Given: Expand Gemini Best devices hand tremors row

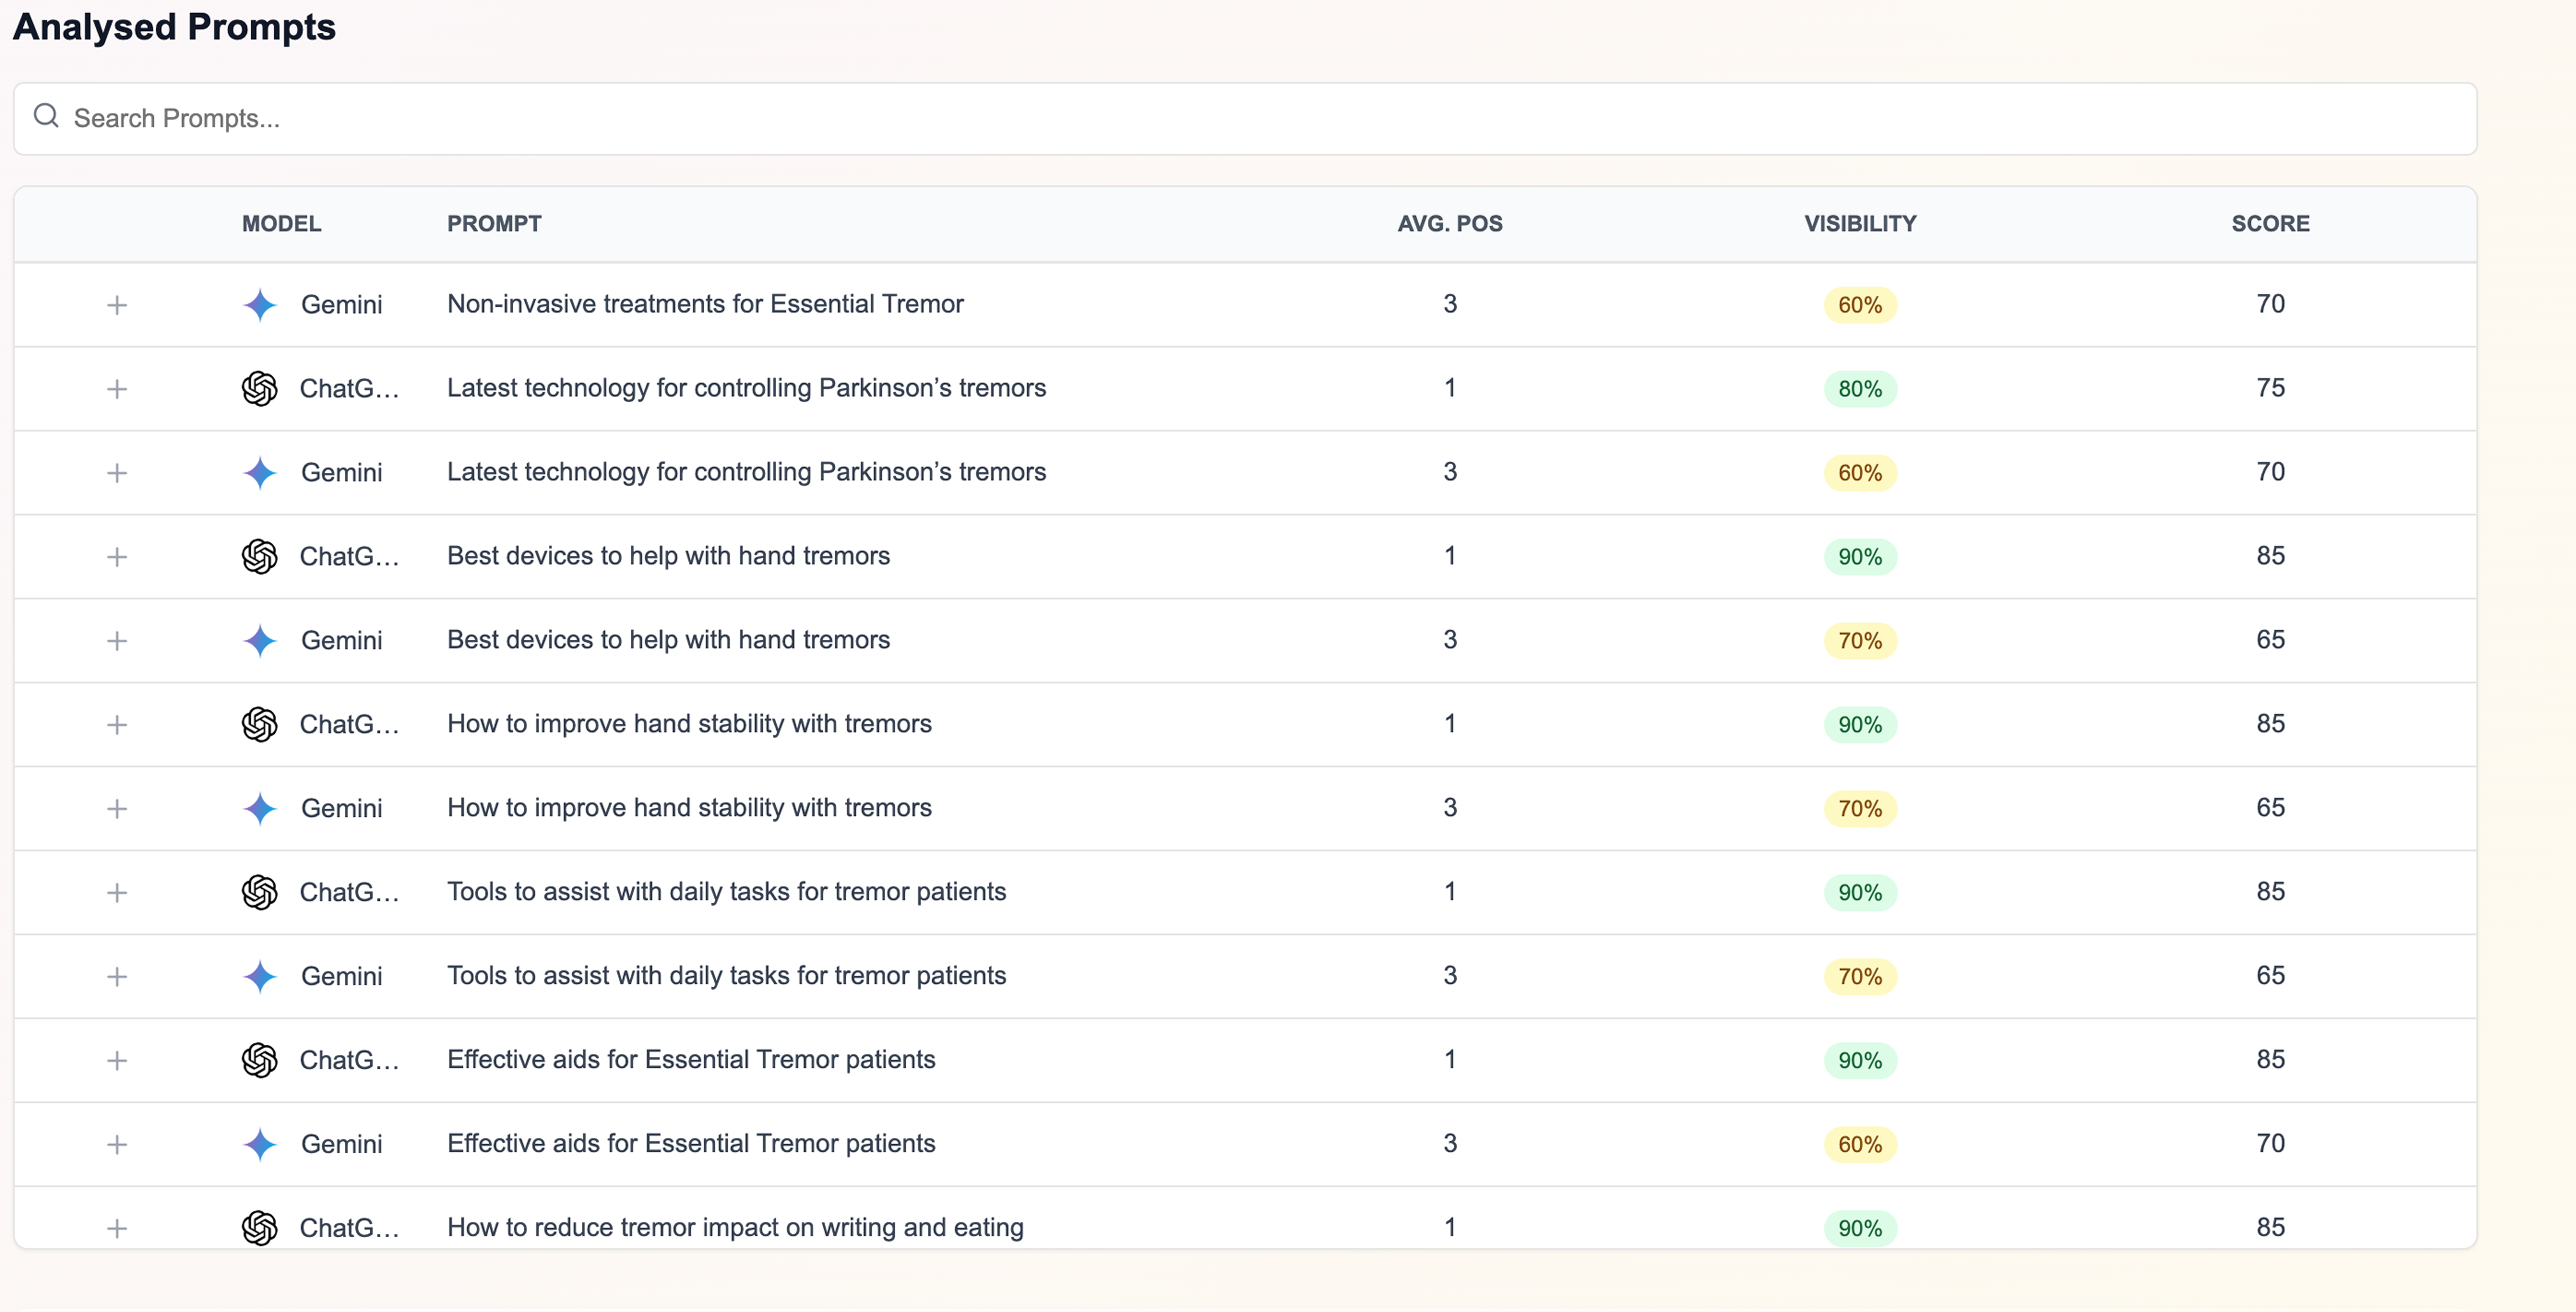Looking at the screenshot, I should pyautogui.click(x=117, y=640).
